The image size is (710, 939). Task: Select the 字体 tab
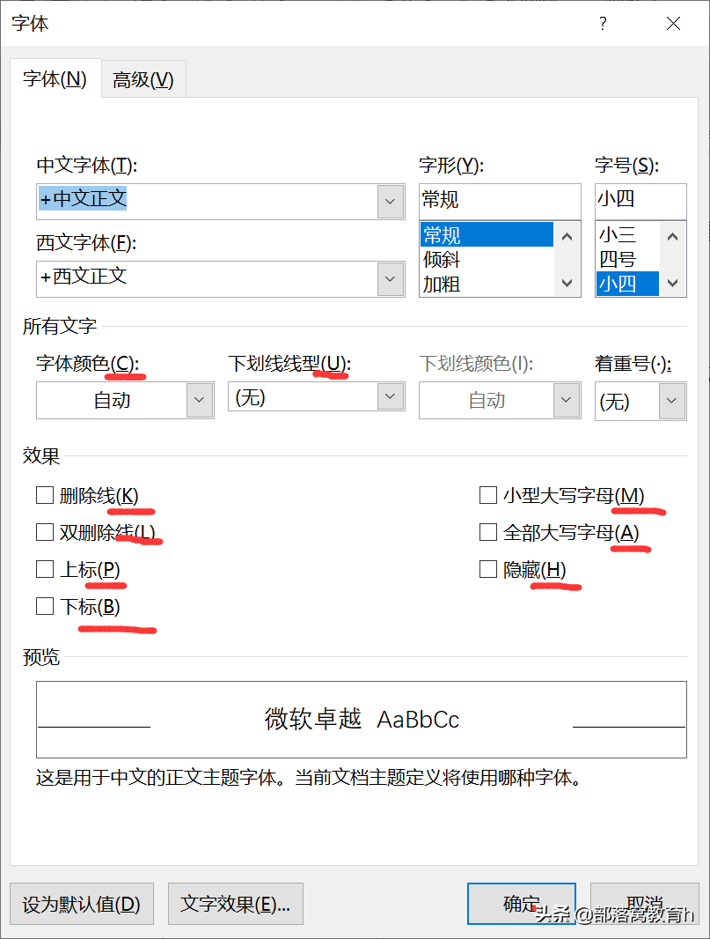coord(55,79)
